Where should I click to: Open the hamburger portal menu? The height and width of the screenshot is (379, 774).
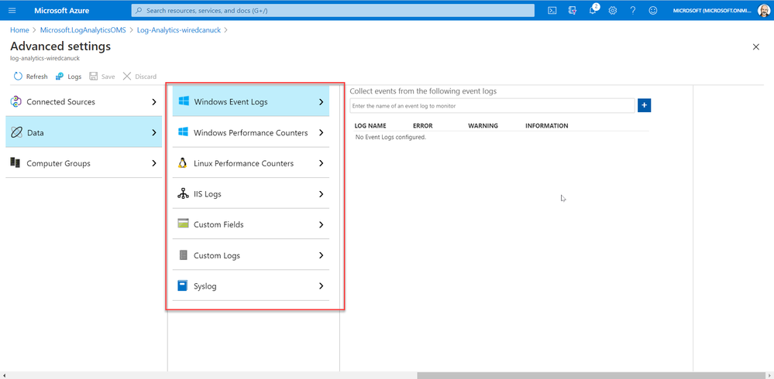coord(12,10)
